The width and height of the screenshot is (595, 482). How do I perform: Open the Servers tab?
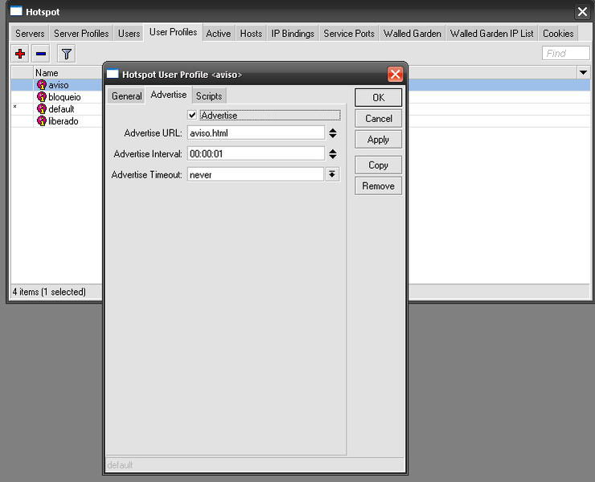coord(30,34)
